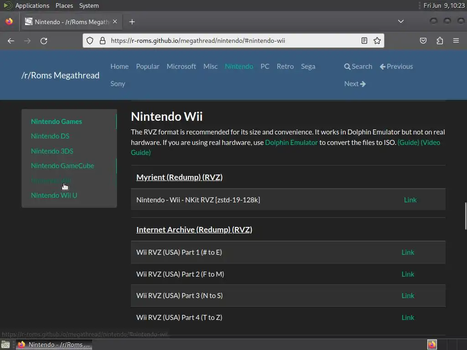467x350 pixels.
Task: Open the Places menu
Action: pyautogui.click(x=64, y=5)
